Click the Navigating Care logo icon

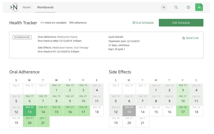click(x=14, y=7)
